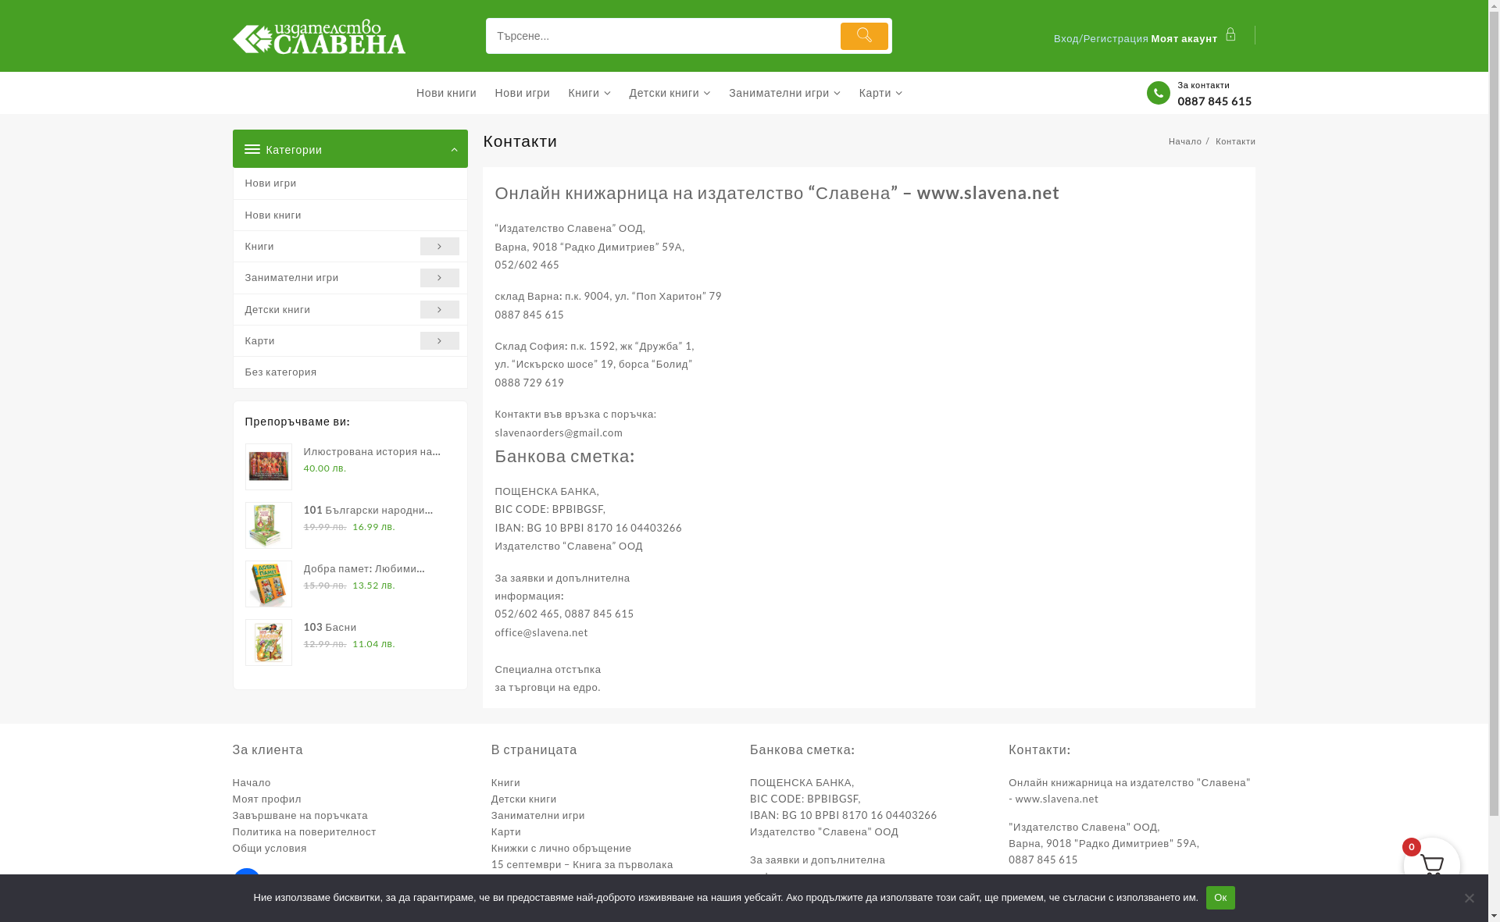Open the 103 Басни book thumbnail
The height and width of the screenshot is (922, 1500).
point(269,643)
